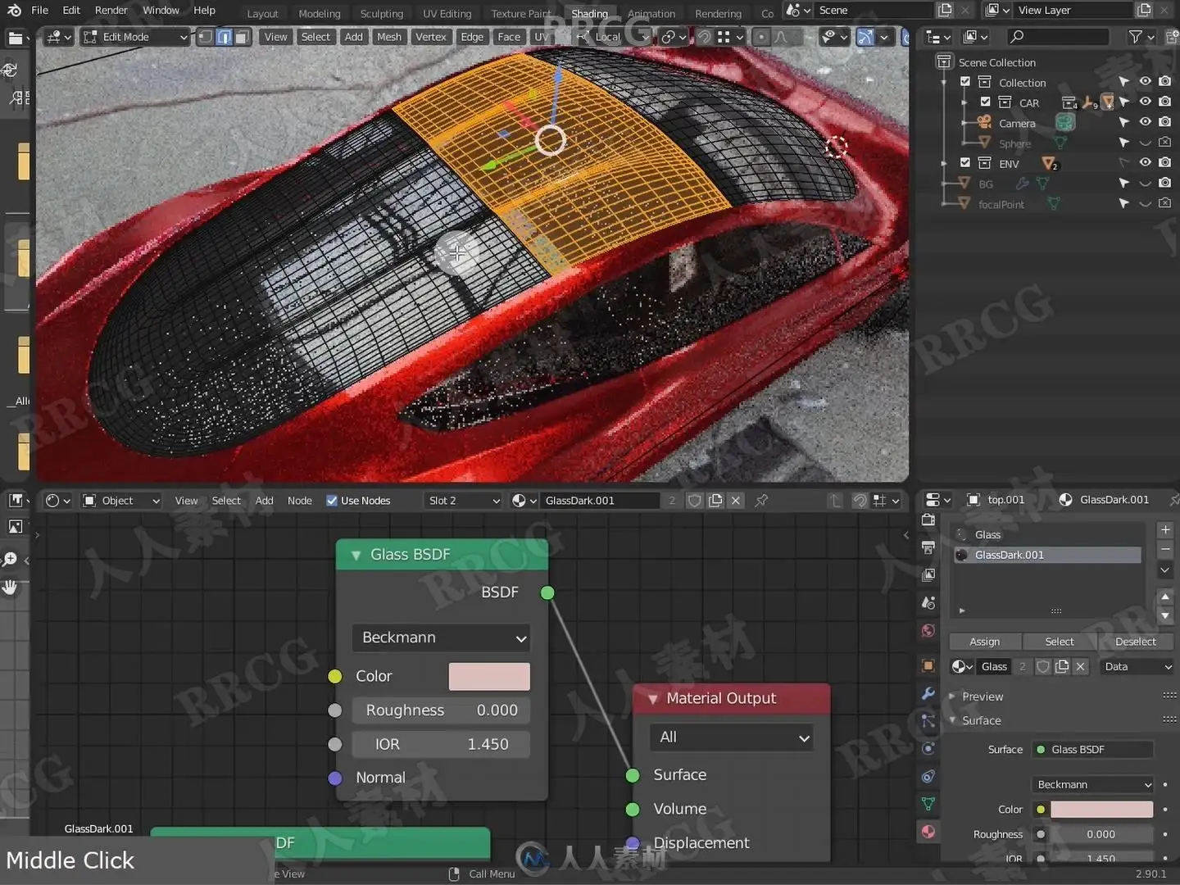Open Beckmann distribution dropdown in Glass BSDF node

click(x=441, y=638)
